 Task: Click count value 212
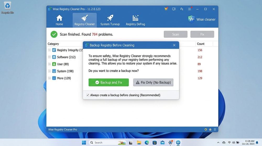(x=200, y=57)
